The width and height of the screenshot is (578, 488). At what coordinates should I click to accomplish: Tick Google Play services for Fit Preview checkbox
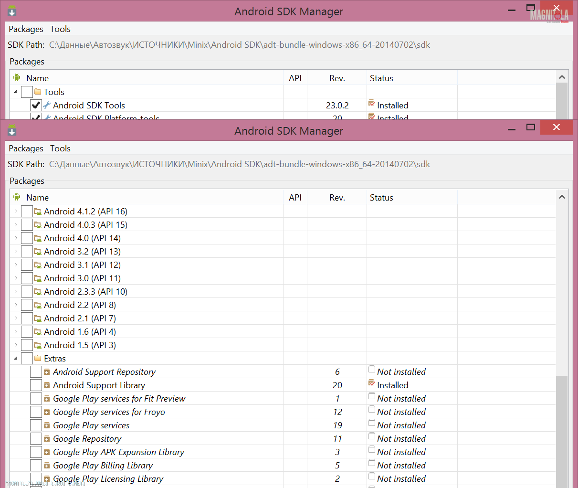(36, 399)
